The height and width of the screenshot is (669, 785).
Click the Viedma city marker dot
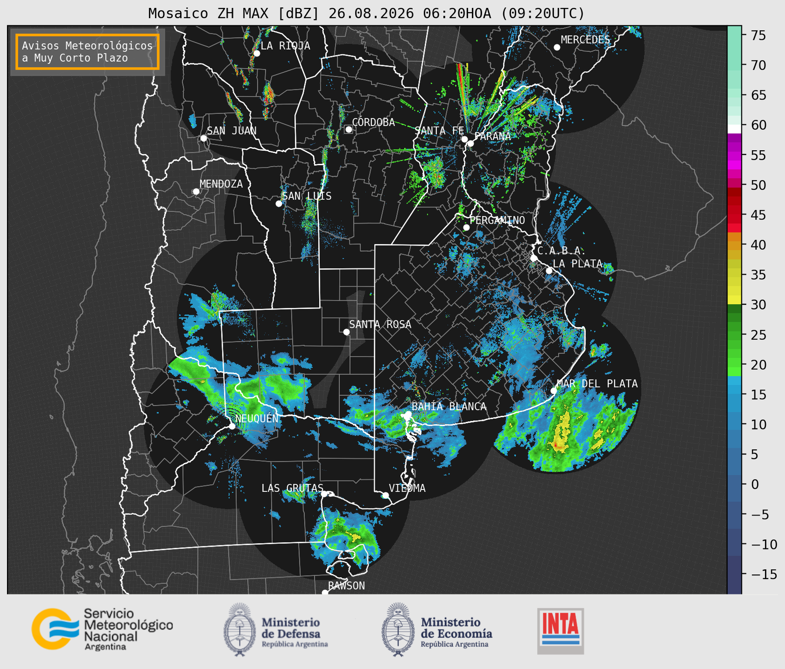coord(385,495)
